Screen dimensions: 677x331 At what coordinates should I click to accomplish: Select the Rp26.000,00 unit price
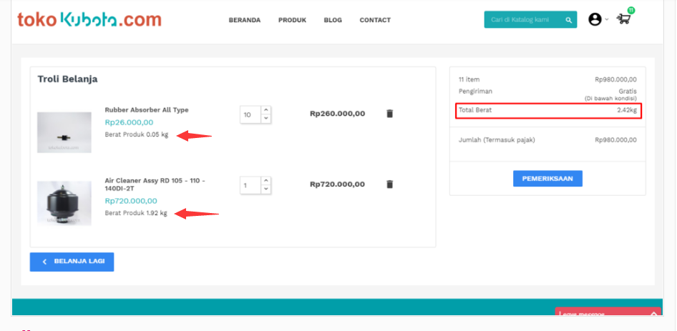[x=129, y=122]
